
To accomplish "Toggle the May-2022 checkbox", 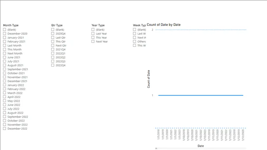I will pos(5,101).
